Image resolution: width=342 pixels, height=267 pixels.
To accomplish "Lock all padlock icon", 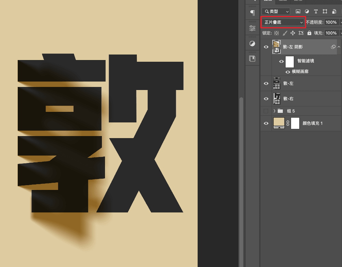I will tap(309, 33).
